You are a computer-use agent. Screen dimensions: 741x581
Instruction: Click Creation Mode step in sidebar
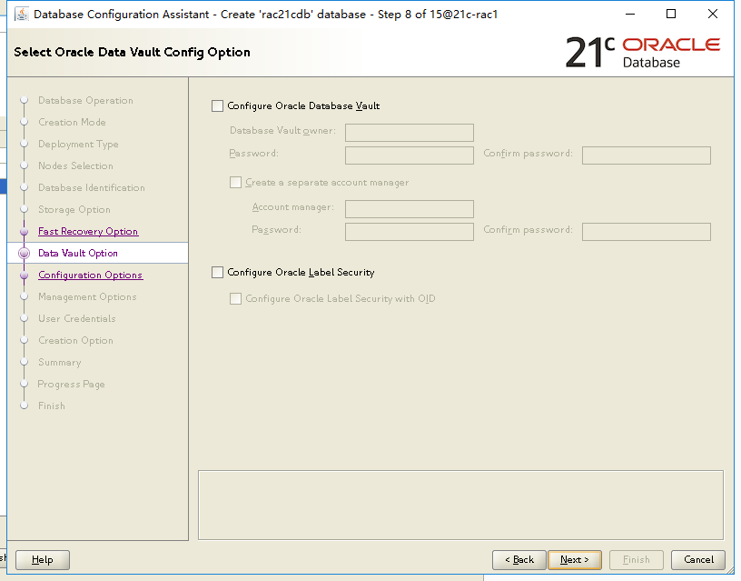72,122
